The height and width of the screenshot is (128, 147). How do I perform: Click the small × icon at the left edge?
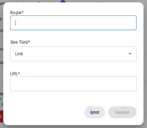1,99
